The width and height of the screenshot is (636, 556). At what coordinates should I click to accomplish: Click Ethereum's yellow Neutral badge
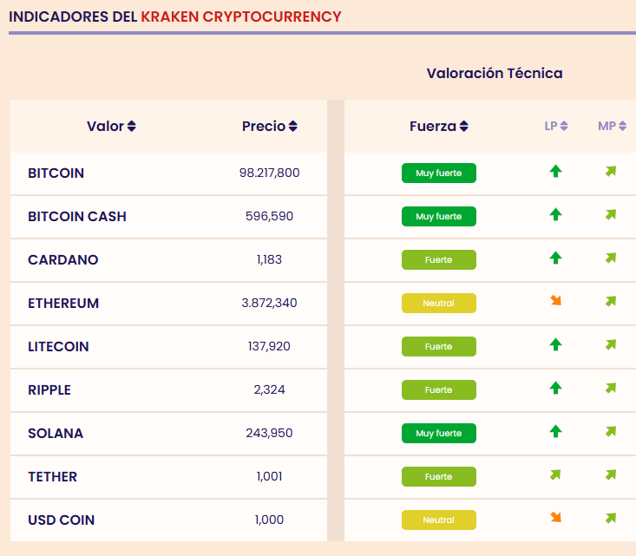coord(438,304)
